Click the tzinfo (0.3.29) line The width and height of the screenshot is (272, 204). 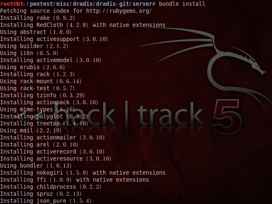click(x=42, y=95)
